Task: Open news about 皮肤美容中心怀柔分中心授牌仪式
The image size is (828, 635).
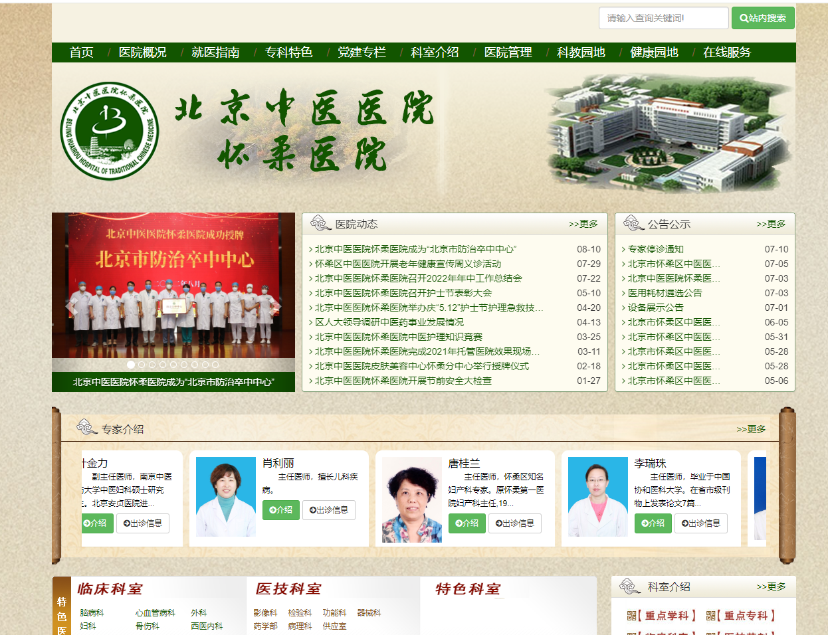Action: point(422,366)
